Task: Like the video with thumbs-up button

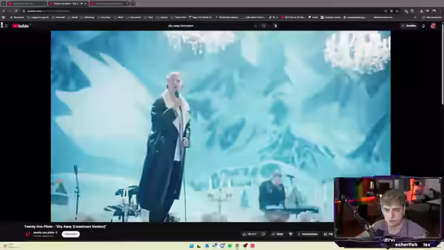Action: click(249, 234)
